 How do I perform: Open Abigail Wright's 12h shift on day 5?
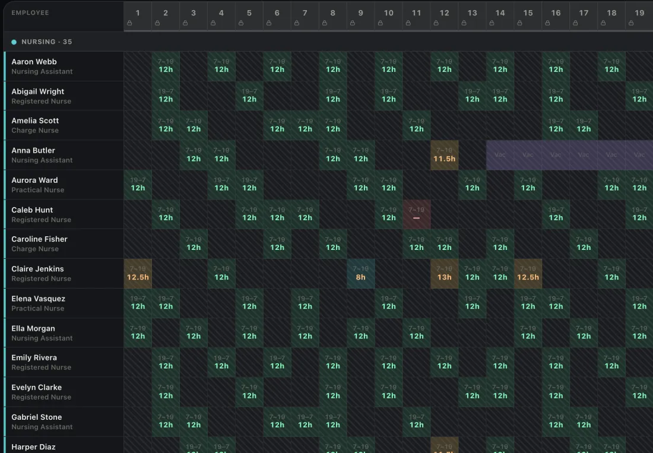point(249,96)
